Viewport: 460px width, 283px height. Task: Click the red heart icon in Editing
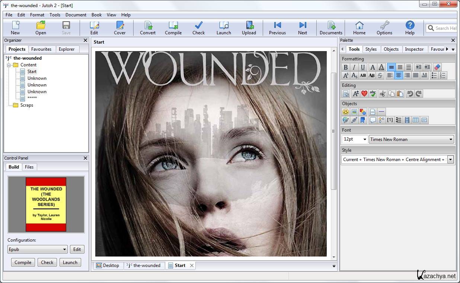364,94
